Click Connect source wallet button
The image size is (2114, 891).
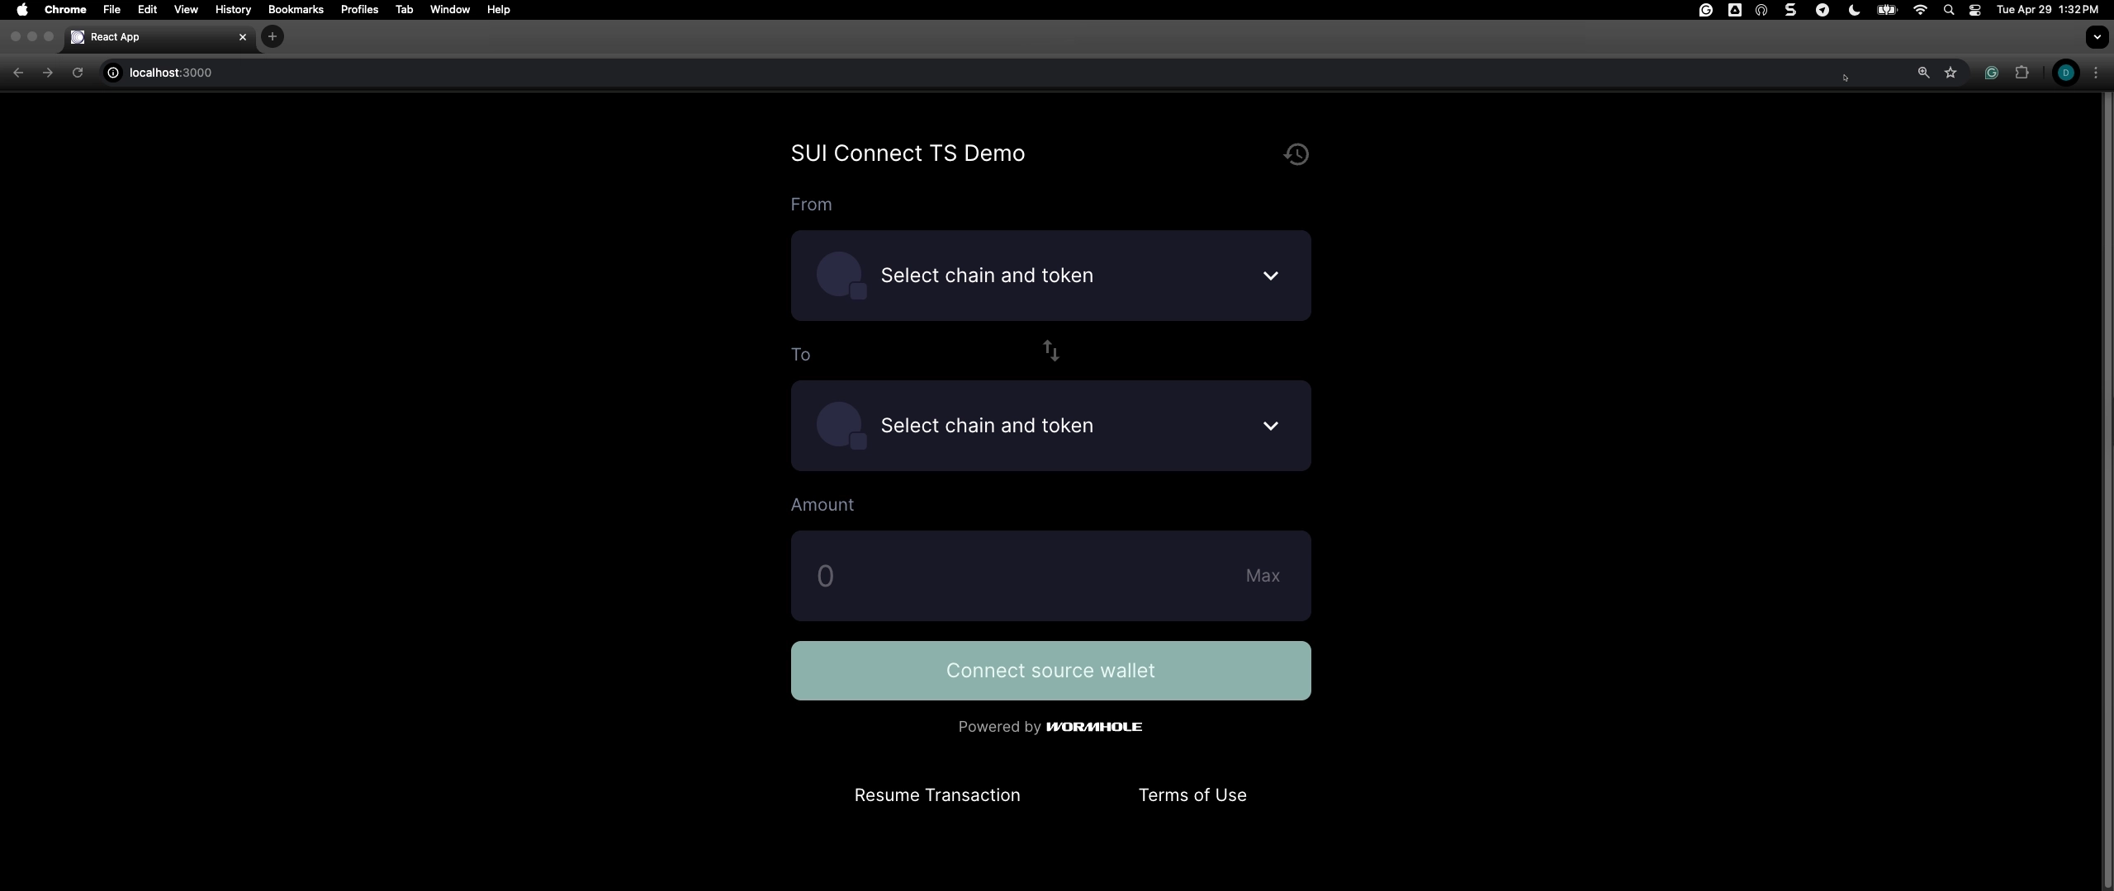click(1050, 671)
